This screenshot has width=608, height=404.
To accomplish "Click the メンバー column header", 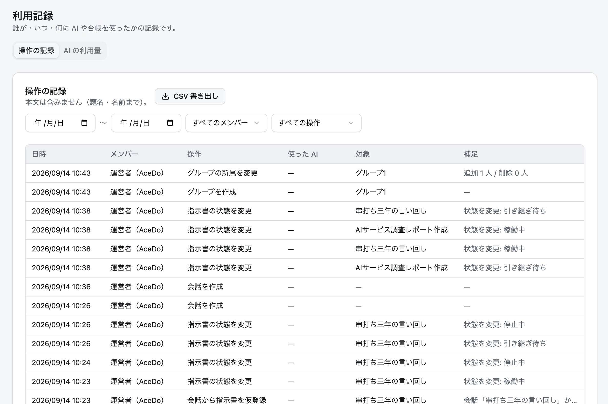I will click(x=124, y=154).
